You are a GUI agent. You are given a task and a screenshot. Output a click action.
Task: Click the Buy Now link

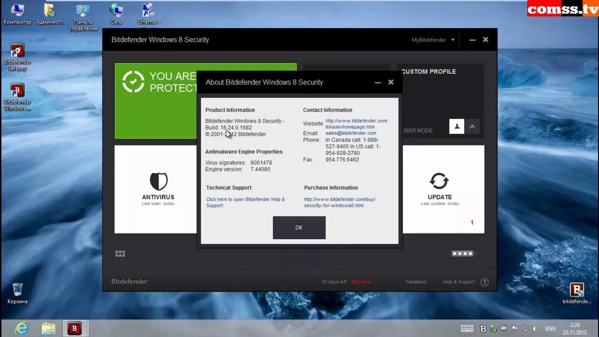click(x=361, y=282)
